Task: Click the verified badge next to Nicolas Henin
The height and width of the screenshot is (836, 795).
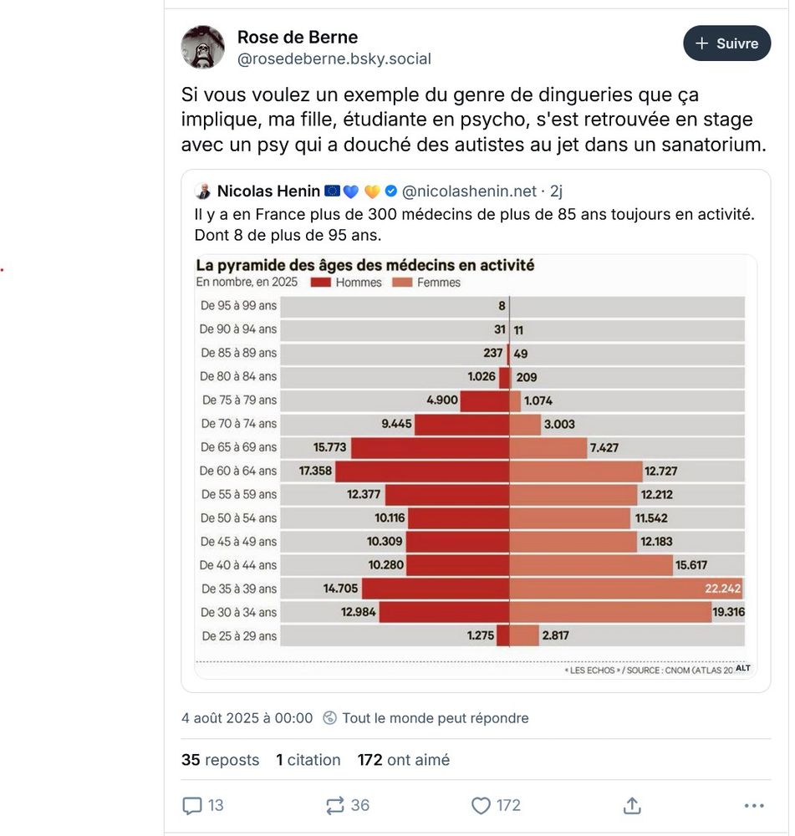Action: click(x=390, y=191)
